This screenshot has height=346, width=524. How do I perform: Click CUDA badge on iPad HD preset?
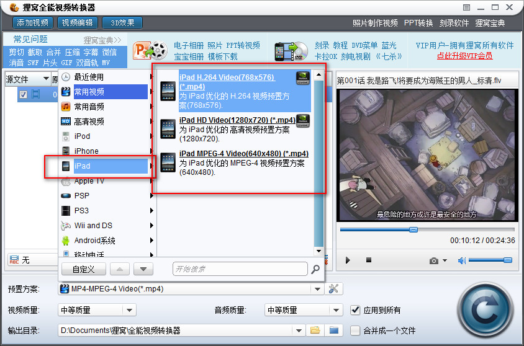[x=303, y=121]
